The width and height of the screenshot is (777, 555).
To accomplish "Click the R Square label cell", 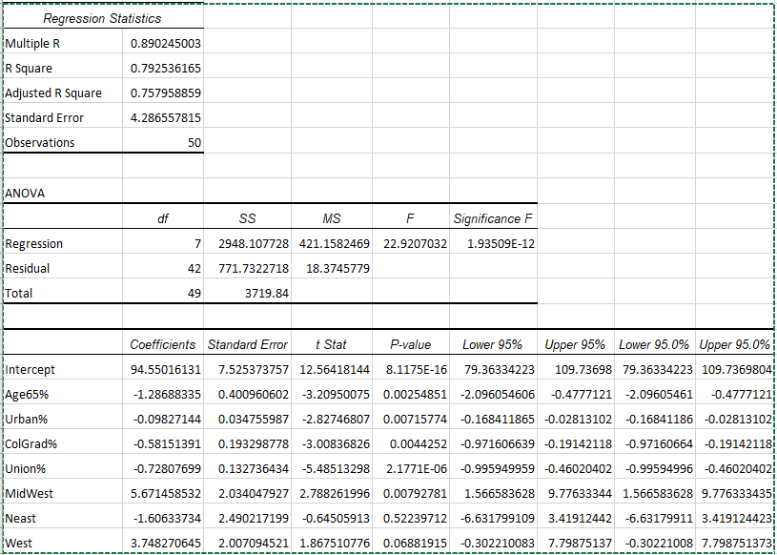I will [63, 69].
